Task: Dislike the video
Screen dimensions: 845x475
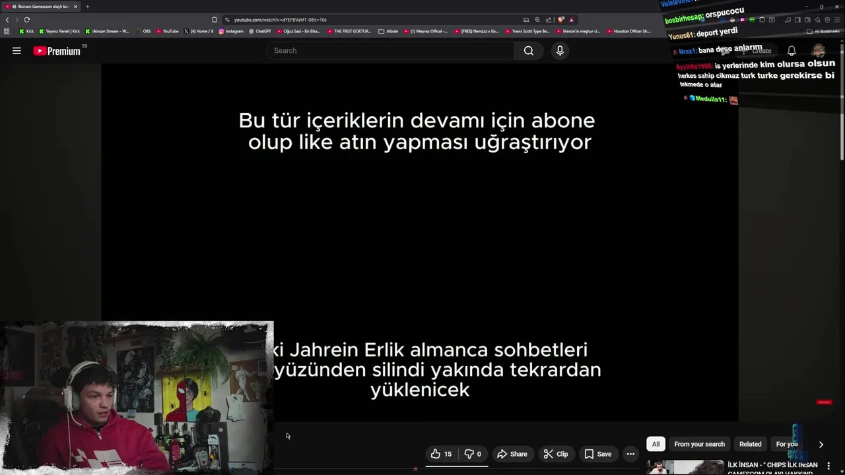Action: 473,454
